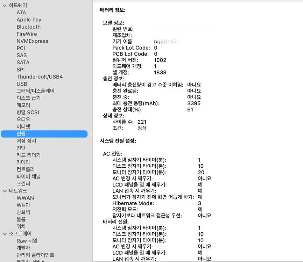Open 파이버 채널 entry
This screenshot has width=303, height=262.
tap(29, 176)
